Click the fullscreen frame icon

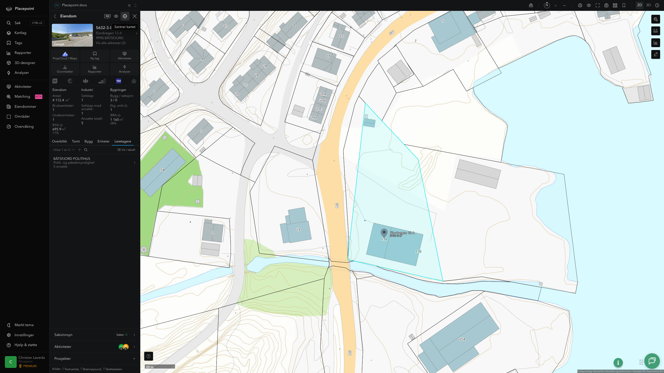click(x=598, y=5)
